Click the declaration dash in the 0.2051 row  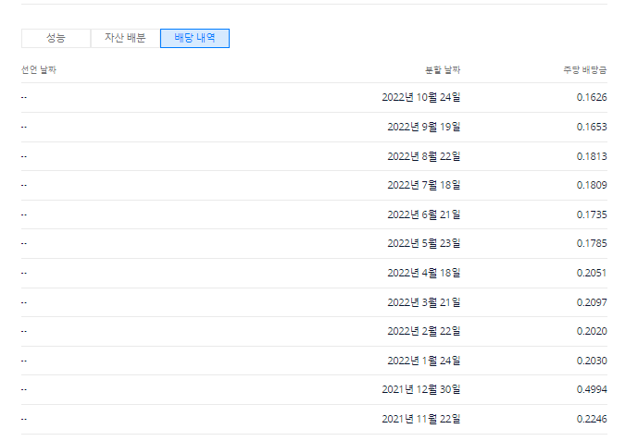[24, 273]
